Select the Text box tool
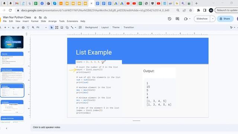Image resolution: width=238 pixels, height=134 pixels. point(57,28)
